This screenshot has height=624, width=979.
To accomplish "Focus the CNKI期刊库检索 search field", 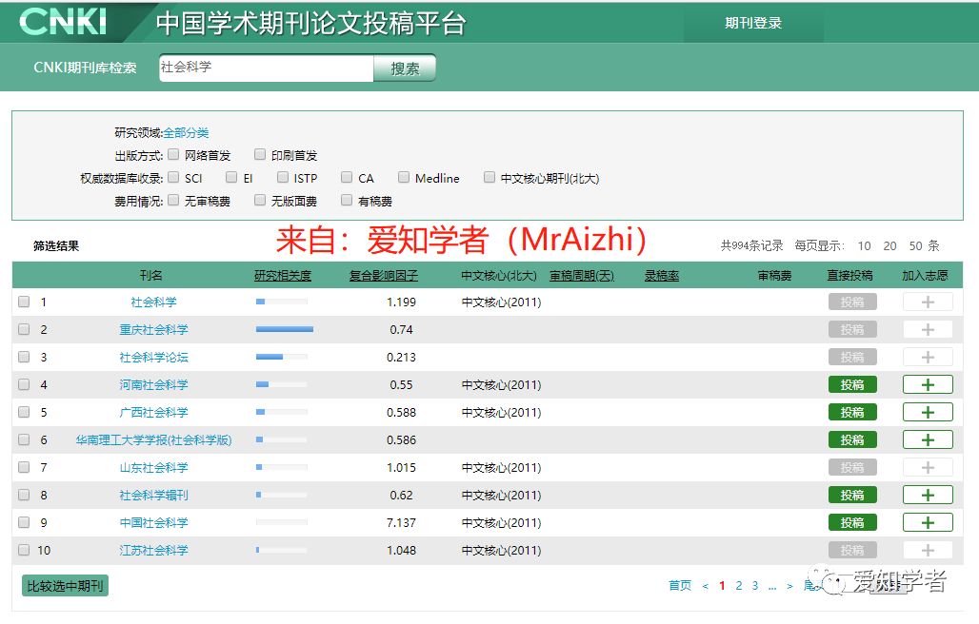I will (x=267, y=68).
